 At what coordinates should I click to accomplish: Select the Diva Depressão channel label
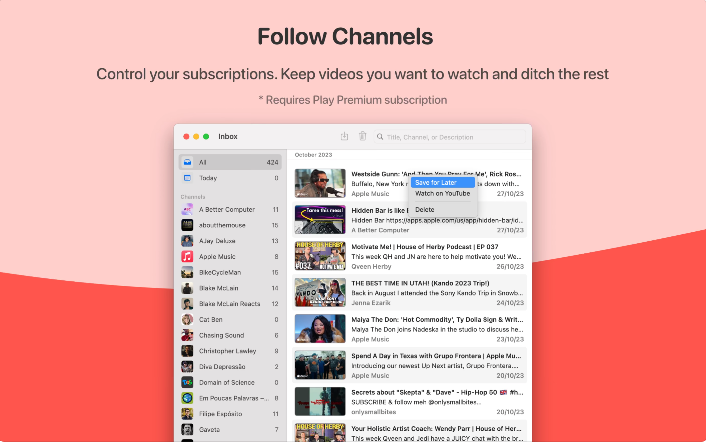(222, 367)
